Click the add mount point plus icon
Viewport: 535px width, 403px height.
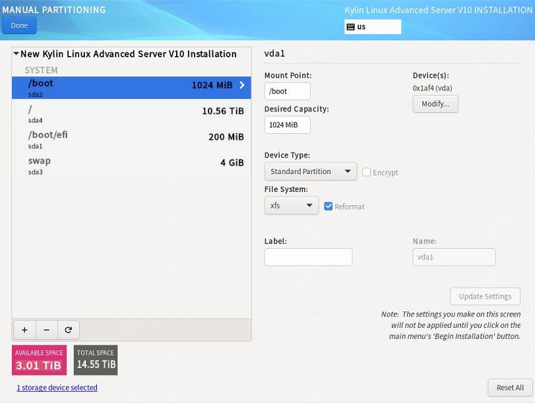(24, 330)
